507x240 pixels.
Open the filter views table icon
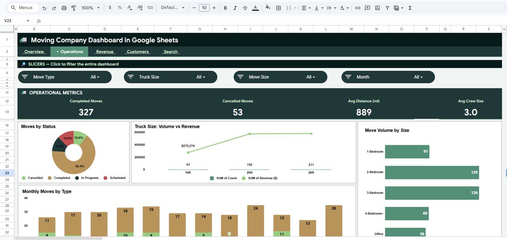(398, 8)
